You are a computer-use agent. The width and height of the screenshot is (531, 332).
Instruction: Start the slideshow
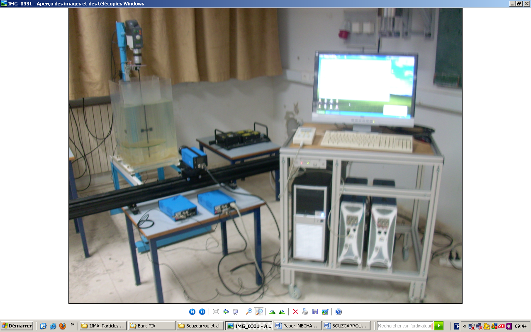pyautogui.click(x=236, y=312)
